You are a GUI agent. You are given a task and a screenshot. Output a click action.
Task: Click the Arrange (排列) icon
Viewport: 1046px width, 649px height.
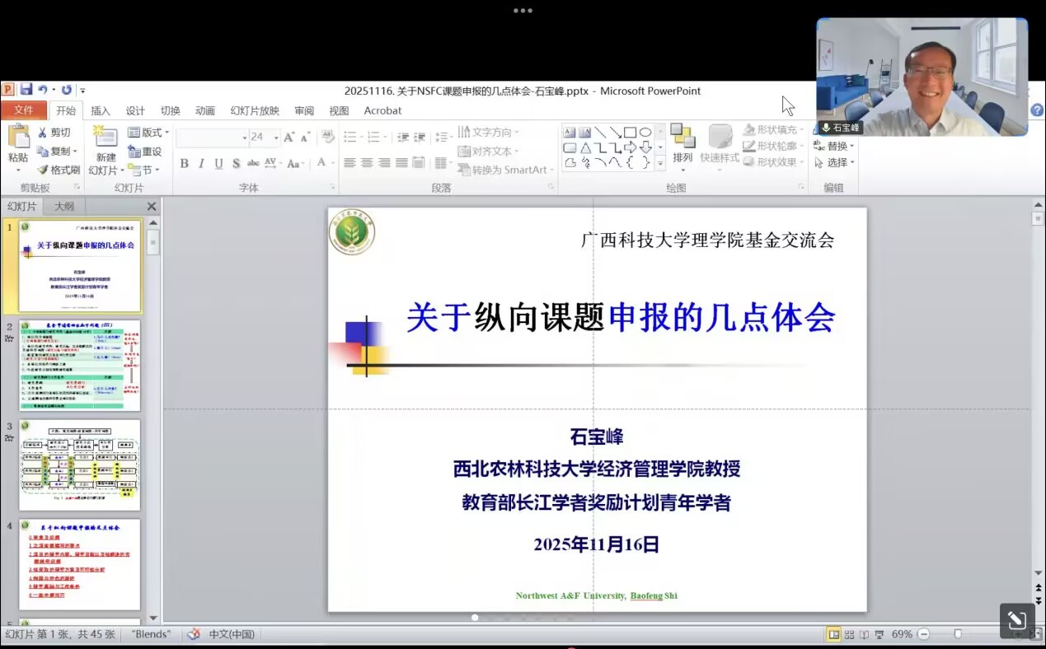point(682,143)
